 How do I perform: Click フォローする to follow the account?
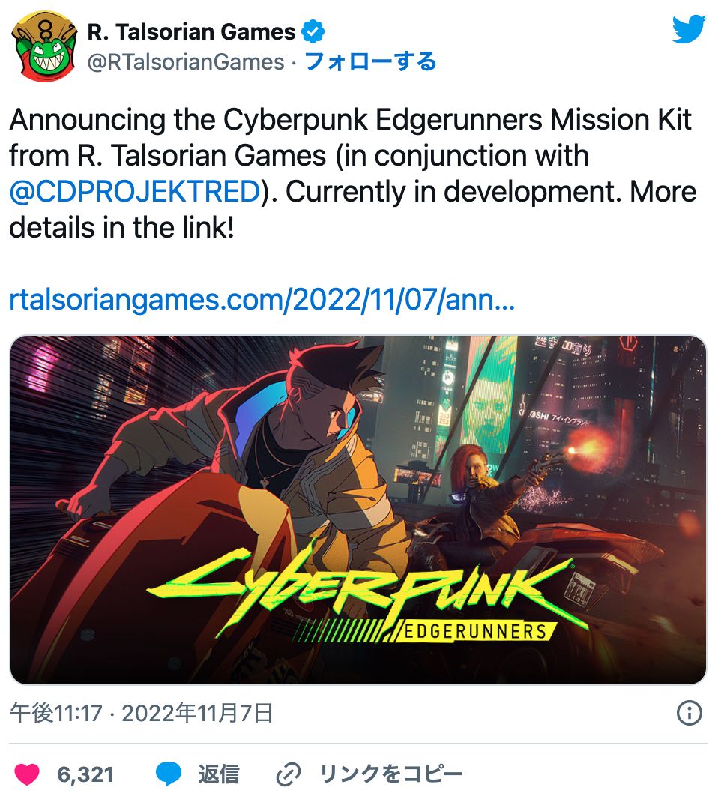370,62
